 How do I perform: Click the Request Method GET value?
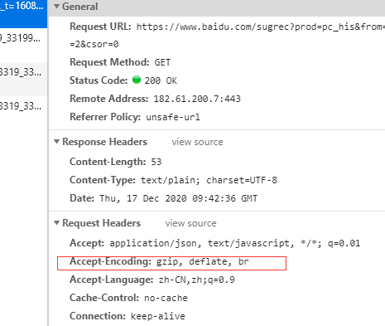162,62
